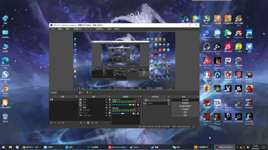Move the scene up in the Scenes panel
Screen dimensions: 268x150
pos(59,123)
